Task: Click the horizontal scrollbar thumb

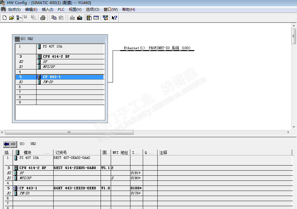Action: point(69,132)
